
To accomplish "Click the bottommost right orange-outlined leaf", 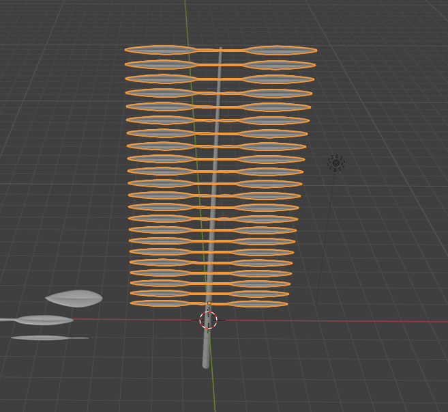I will pos(257,303).
